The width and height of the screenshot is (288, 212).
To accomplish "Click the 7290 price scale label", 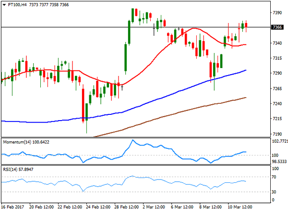I will tap(277, 73).
